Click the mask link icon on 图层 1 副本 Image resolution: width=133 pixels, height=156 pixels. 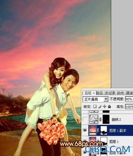coord(98,130)
